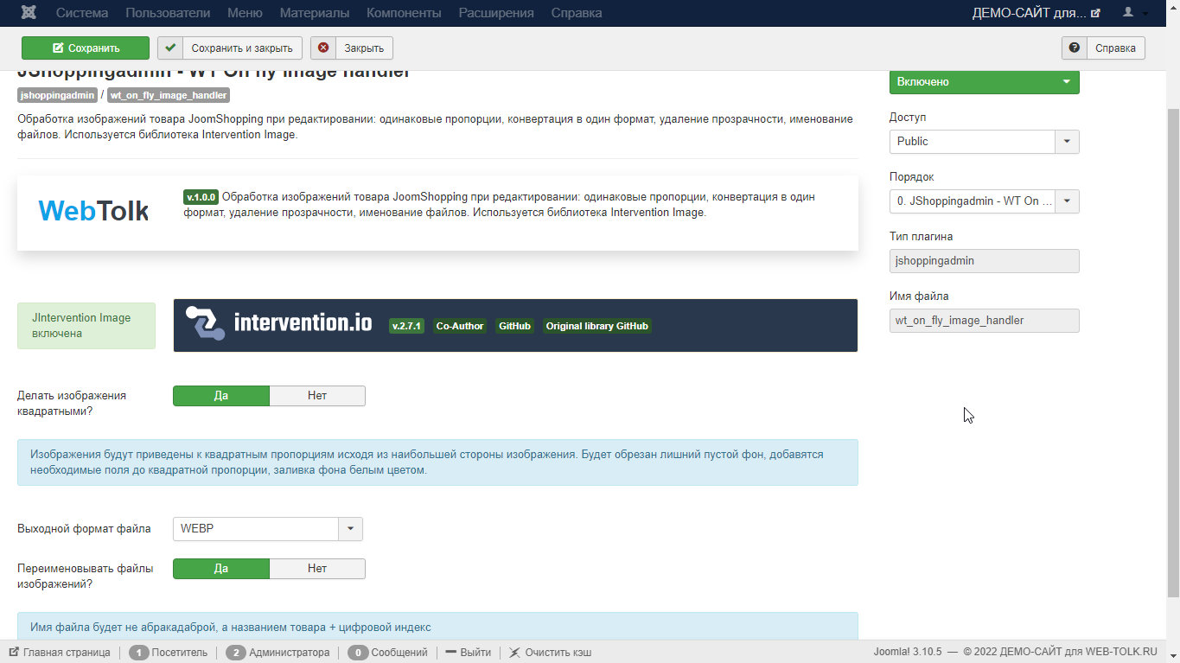Select Да for square images
The image size is (1180, 663).
221,396
